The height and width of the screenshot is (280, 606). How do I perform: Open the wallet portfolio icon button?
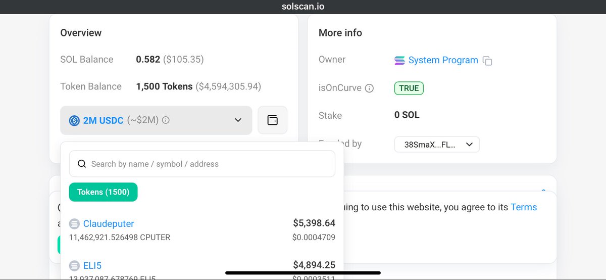272,120
